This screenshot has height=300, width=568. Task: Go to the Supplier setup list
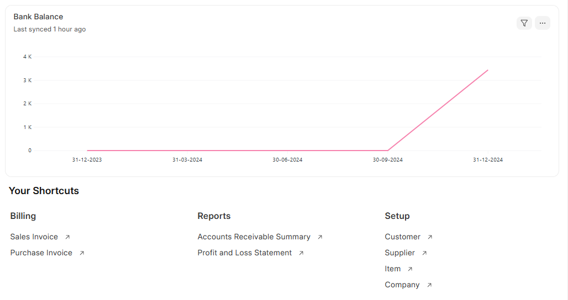pyautogui.click(x=399, y=253)
